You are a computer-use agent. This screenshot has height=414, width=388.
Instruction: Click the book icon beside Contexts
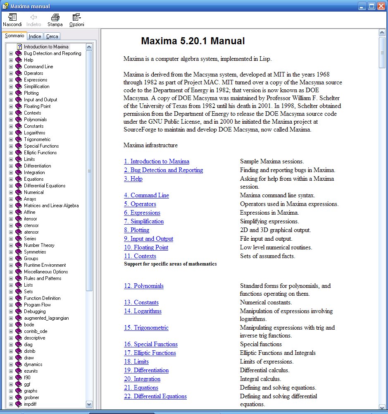(19, 113)
